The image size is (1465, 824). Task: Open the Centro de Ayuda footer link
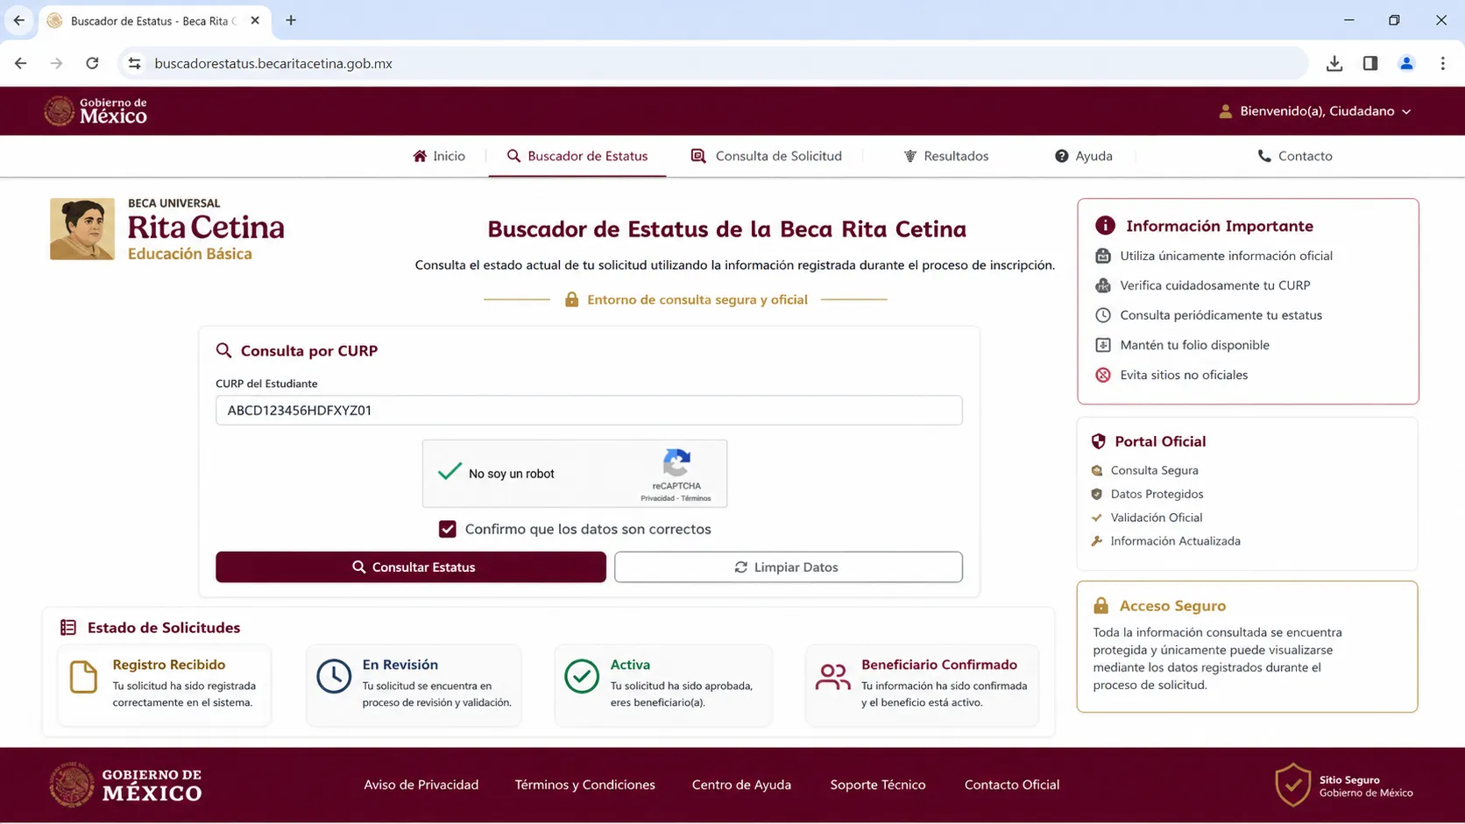click(x=741, y=785)
